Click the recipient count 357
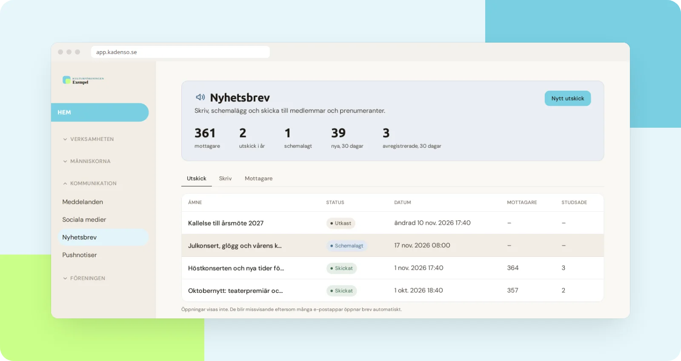This screenshot has height=361, width=681. point(512,290)
